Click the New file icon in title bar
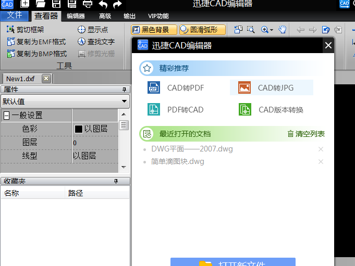The image size is (355, 266). [x=25, y=4]
